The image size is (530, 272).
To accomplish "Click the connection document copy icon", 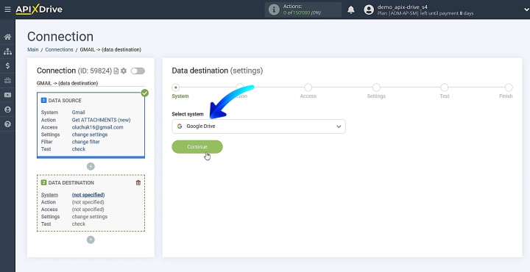I will (x=116, y=71).
